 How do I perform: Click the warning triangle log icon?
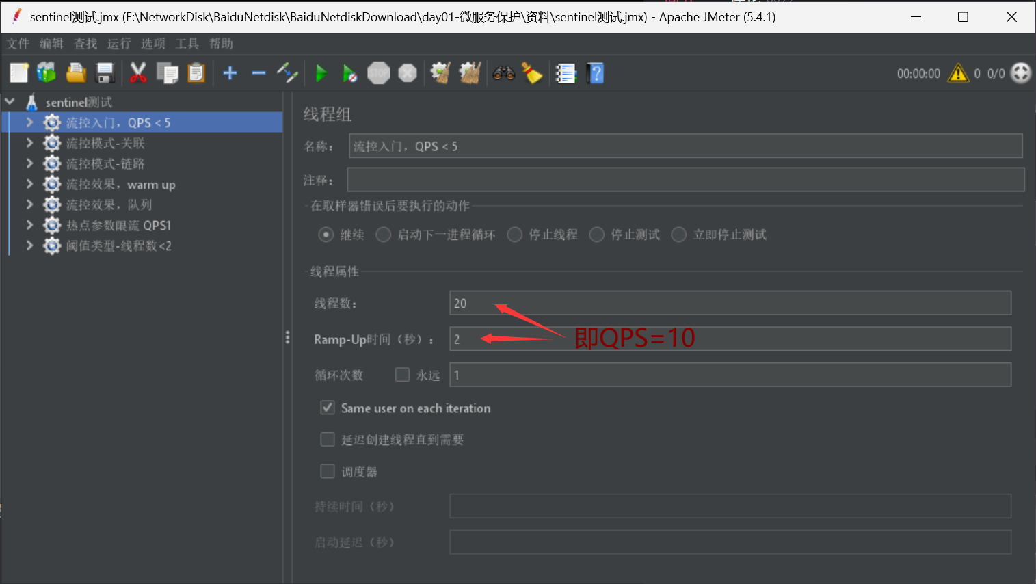point(958,73)
